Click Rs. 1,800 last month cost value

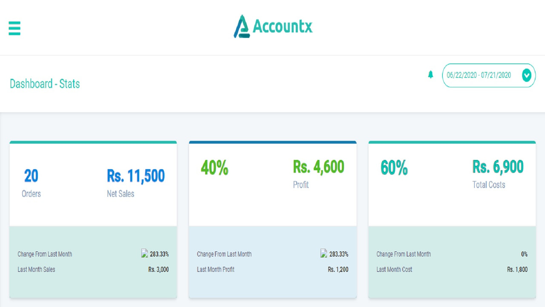[x=517, y=269]
